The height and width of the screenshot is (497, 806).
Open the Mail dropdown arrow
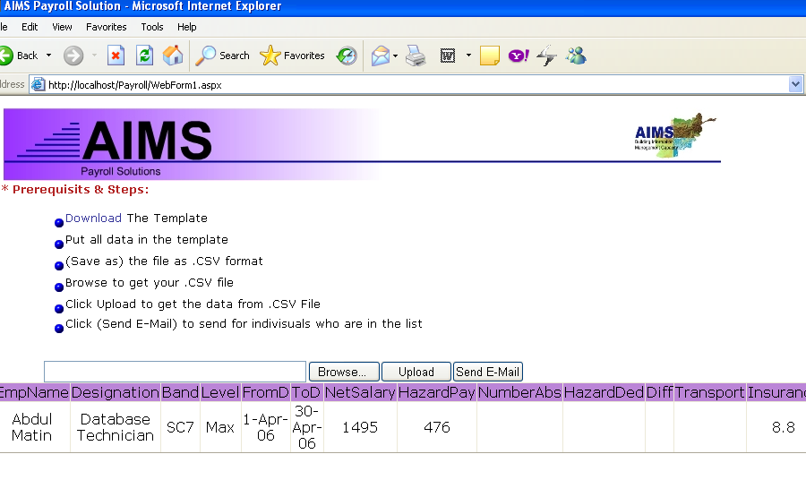pyautogui.click(x=395, y=56)
